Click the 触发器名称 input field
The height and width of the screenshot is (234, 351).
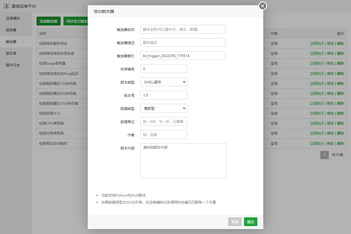(183, 30)
